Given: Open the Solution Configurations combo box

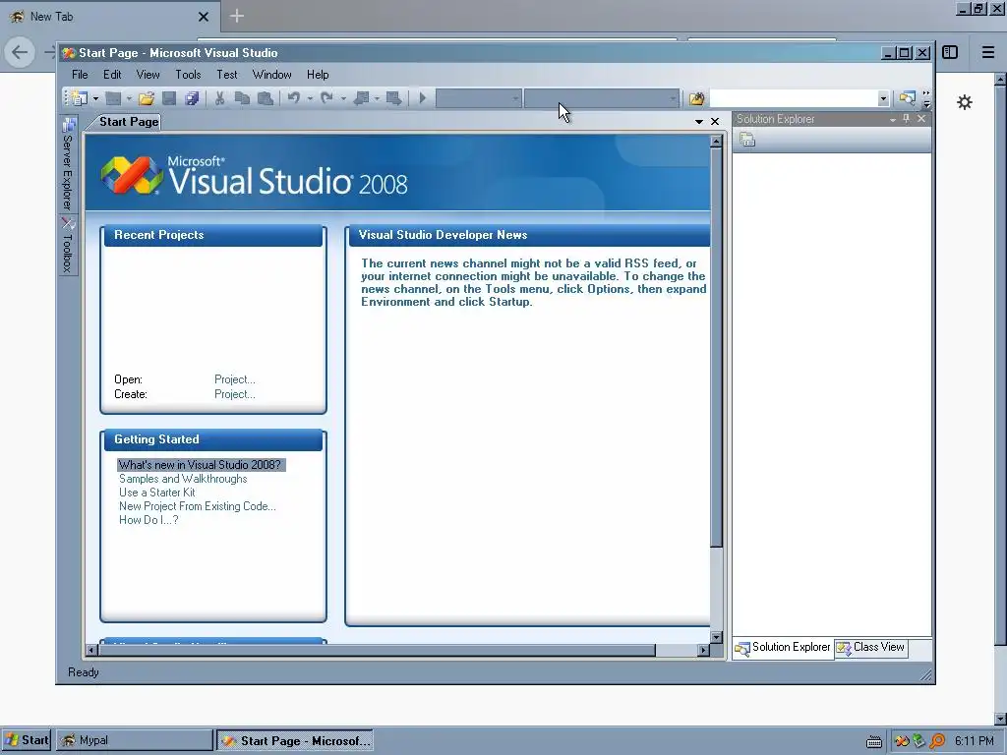Looking at the screenshot, I should coord(479,98).
